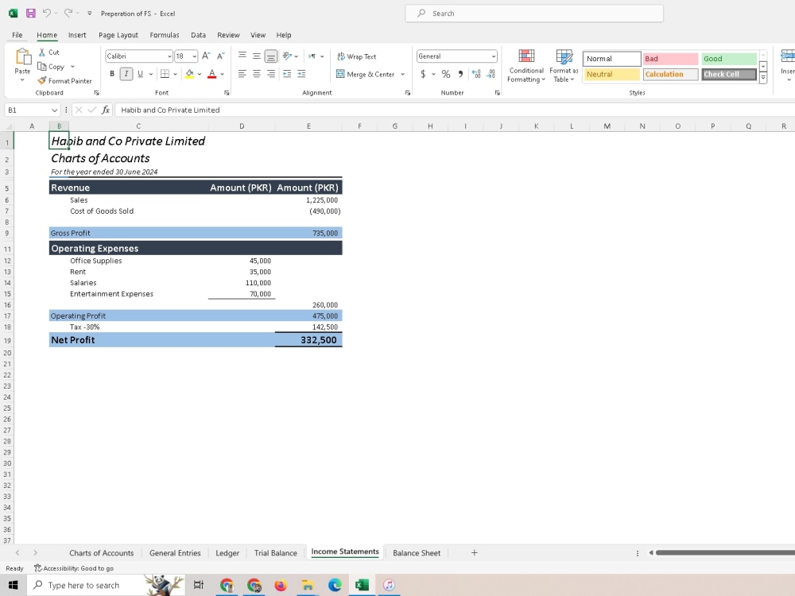The width and height of the screenshot is (795, 596).
Task: Toggle Wrap Text
Action: tap(356, 56)
